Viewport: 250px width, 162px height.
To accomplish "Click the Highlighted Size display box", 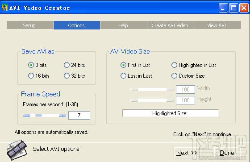I will click(171, 113).
